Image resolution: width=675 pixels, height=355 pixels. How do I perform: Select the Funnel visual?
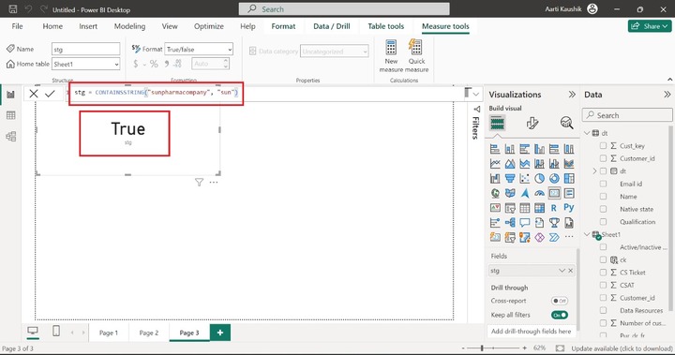(510, 178)
